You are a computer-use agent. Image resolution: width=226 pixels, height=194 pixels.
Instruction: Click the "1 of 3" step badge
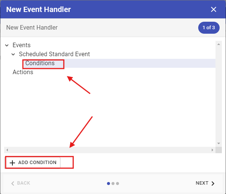coord(209,28)
